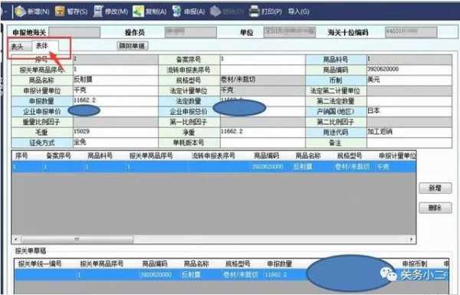The image size is (460, 295).
Task: Click the 重量比例因子 field
Action: tap(116, 122)
